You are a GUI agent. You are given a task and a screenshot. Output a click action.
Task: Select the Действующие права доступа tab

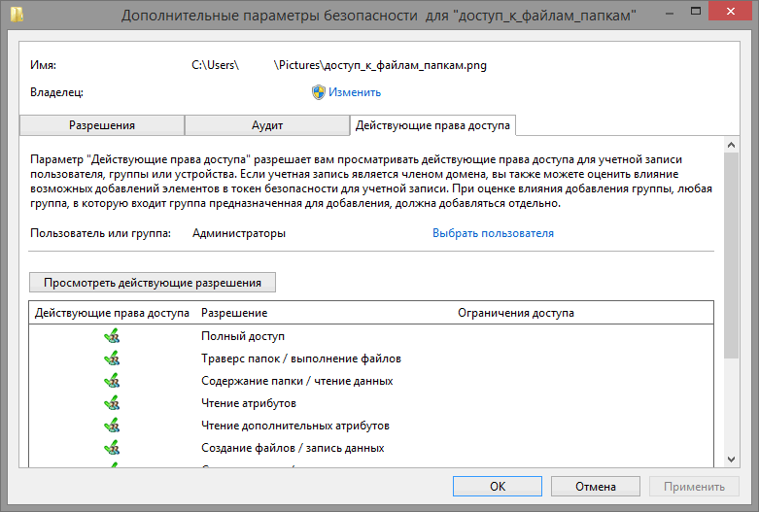coord(432,125)
